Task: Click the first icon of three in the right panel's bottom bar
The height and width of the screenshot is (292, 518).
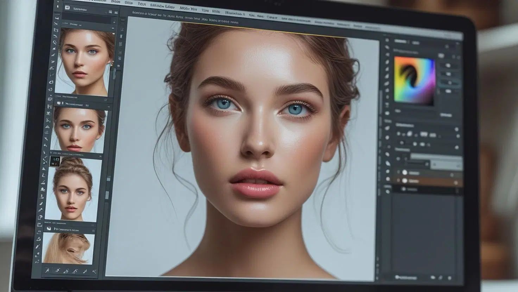Action: click(x=432, y=277)
